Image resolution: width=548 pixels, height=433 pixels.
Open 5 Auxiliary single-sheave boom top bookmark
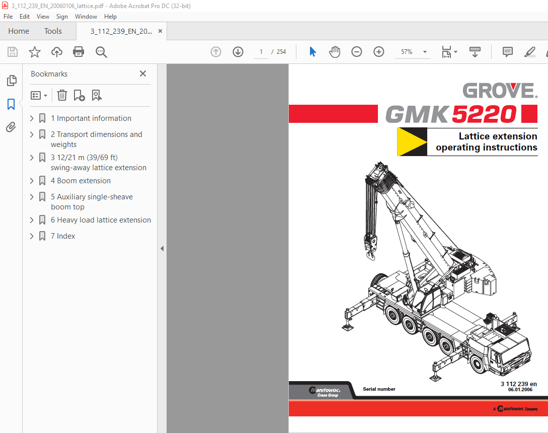point(92,202)
